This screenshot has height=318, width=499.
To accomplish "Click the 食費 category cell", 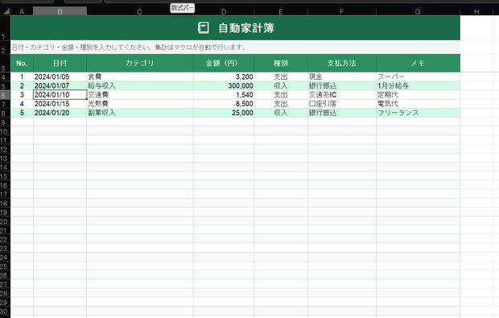I will pos(140,76).
